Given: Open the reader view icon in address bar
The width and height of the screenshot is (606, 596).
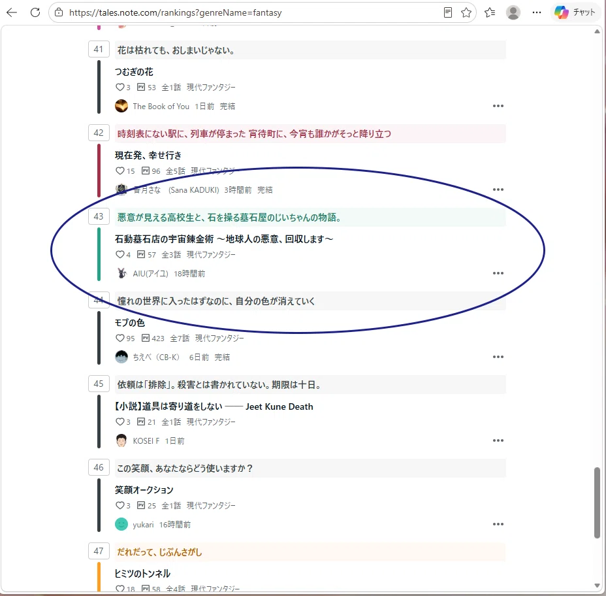Looking at the screenshot, I should point(447,12).
